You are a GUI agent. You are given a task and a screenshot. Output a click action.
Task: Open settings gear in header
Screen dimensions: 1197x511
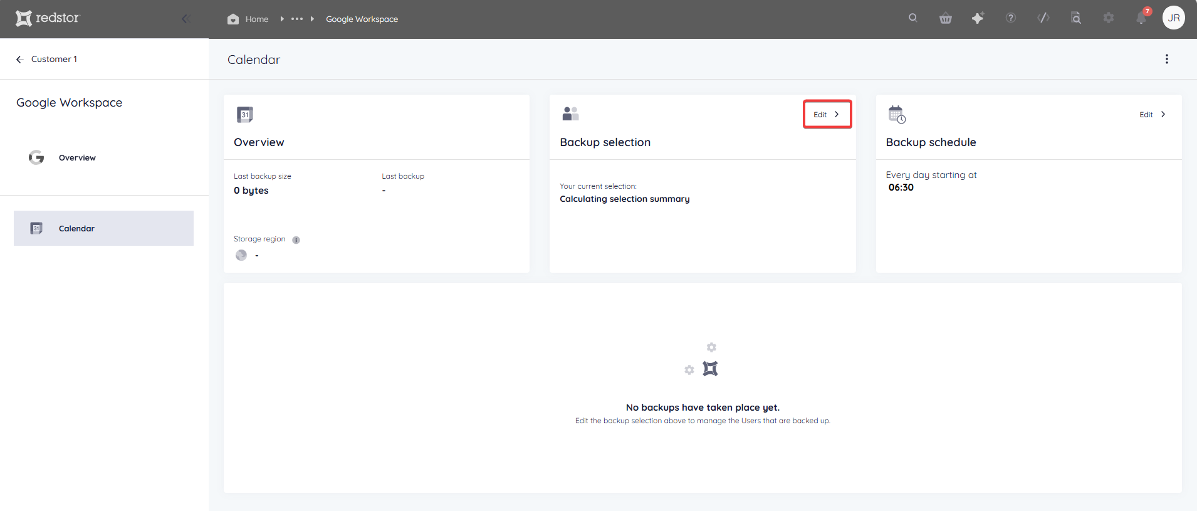(x=1109, y=18)
